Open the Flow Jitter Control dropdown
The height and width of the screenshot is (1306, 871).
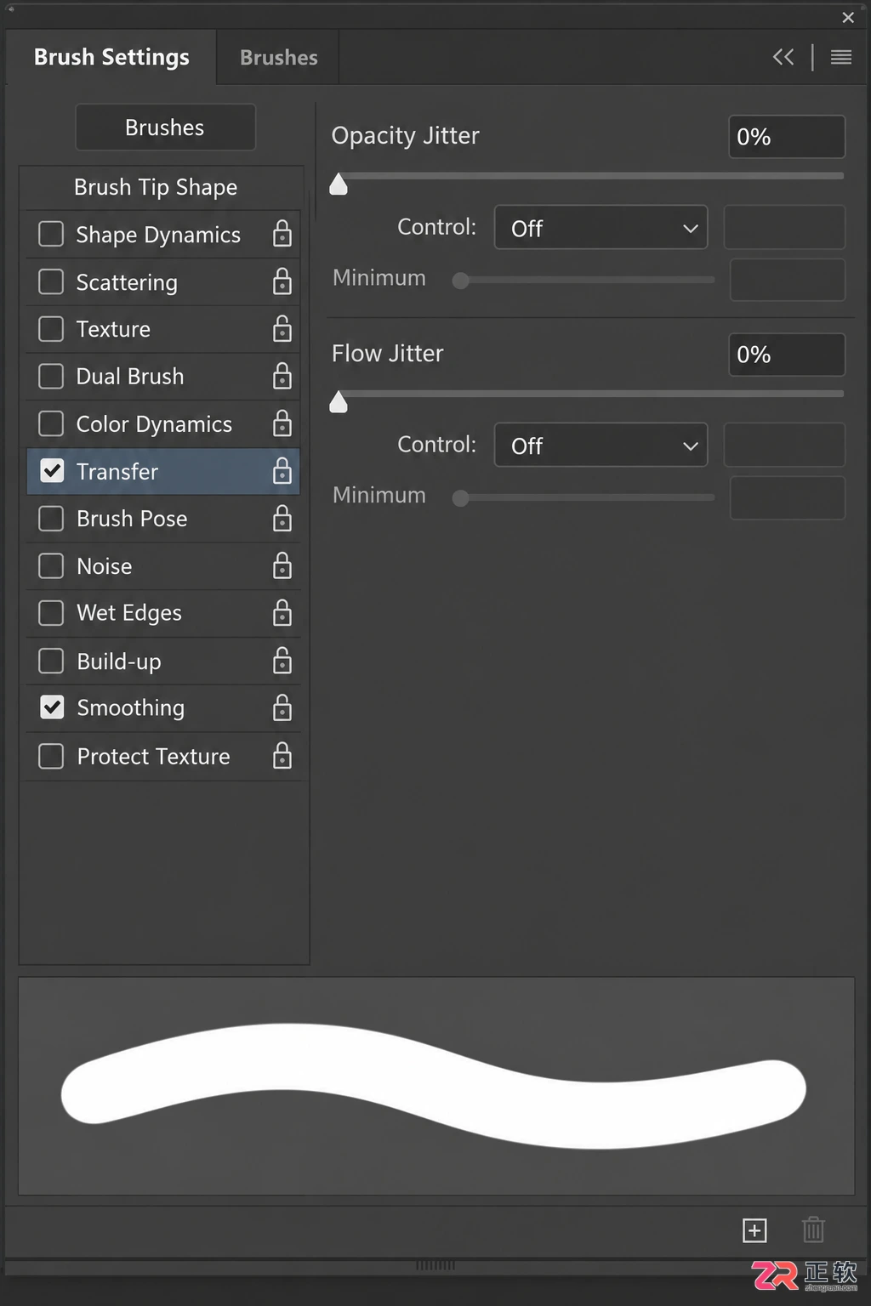[601, 446]
